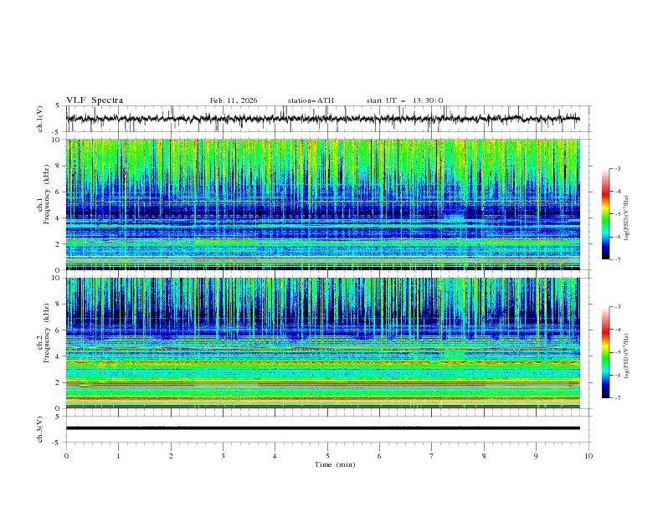Click the ch.2 PSD color scale bar
This screenshot has width=663, height=512.
point(606,352)
